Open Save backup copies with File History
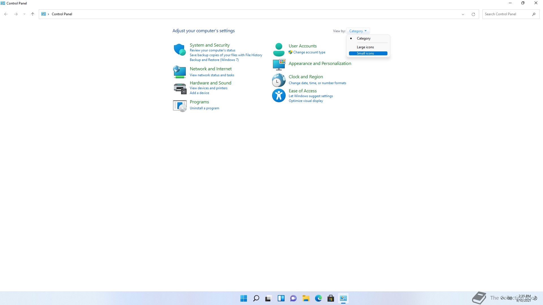This screenshot has width=543, height=305. (226, 55)
